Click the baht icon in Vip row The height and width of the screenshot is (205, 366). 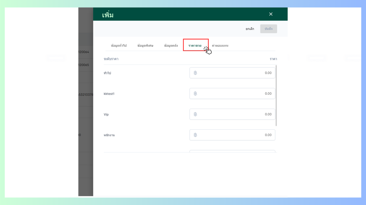195,114
